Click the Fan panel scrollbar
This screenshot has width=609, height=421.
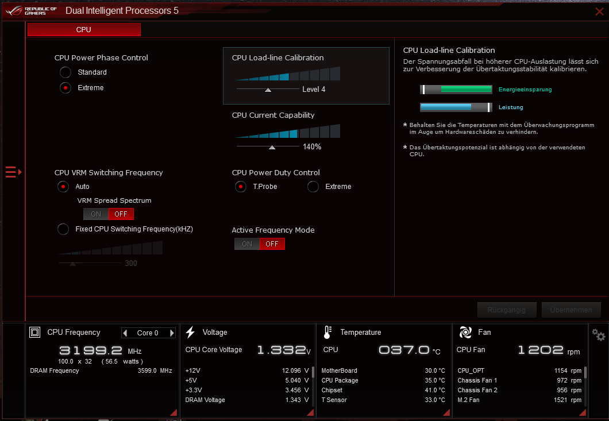[585, 372]
